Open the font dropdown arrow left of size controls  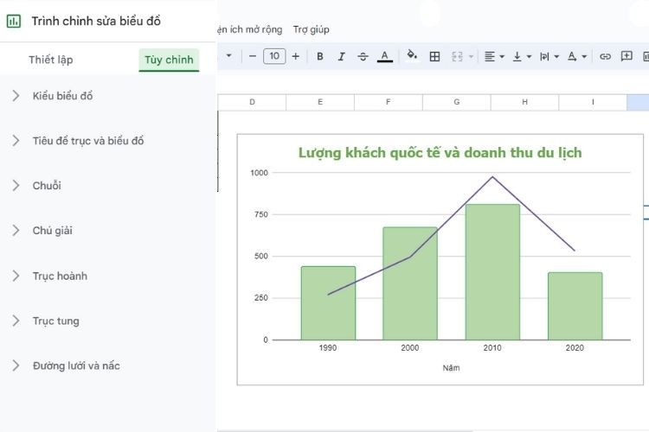coord(229,55)
